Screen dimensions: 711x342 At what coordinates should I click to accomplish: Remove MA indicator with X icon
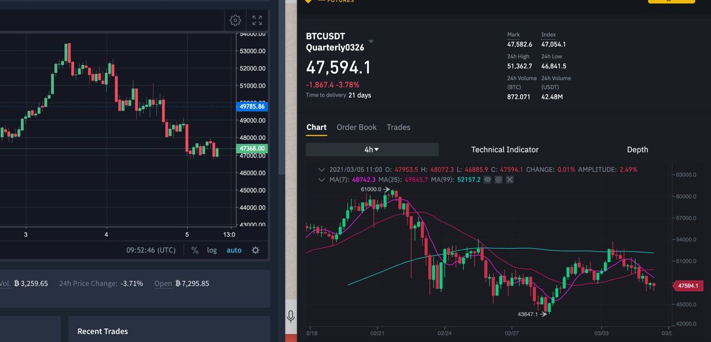510,180
